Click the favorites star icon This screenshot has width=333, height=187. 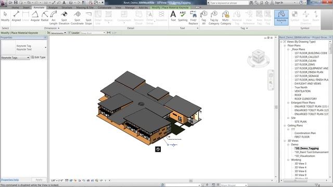[267, 3]
